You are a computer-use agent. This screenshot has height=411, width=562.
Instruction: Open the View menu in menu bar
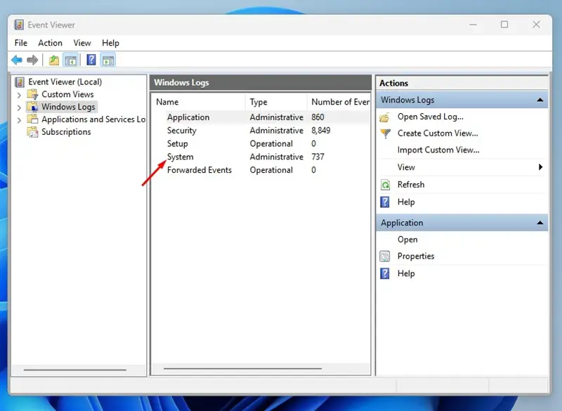click(x=82, y=43)
